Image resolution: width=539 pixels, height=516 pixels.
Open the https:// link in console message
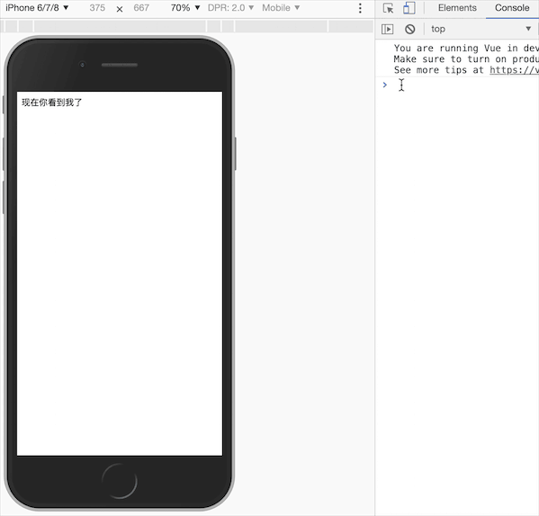click(x=514, y=70)
